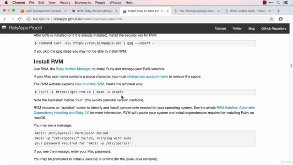The height and width of the screenshot is (165, 293).
Task: Switch to the Brew Update Issue tab
Action: [248, 11]
